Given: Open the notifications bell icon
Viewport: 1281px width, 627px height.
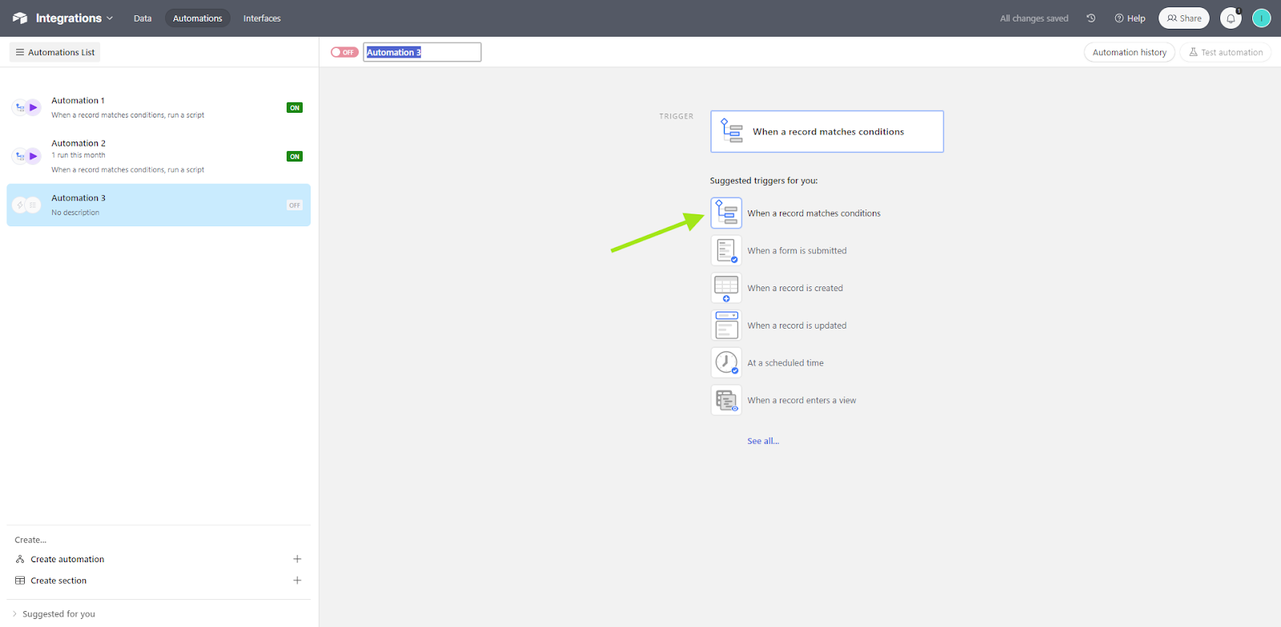Looking at the screenshot, I should pyautogui.click(x=1231, y=18).
